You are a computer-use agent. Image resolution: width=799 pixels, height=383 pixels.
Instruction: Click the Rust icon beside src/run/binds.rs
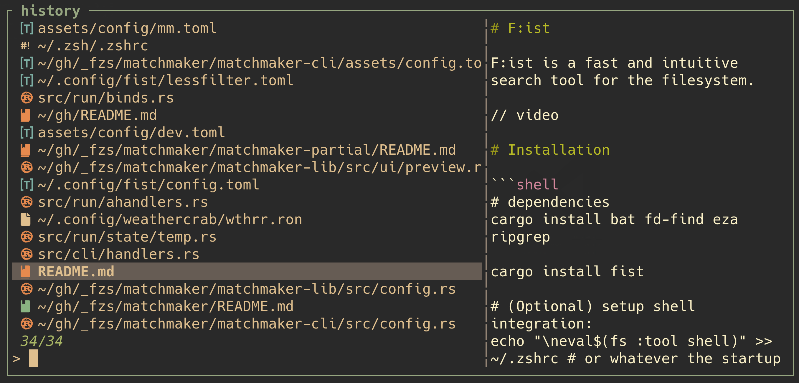click(27, 98)
